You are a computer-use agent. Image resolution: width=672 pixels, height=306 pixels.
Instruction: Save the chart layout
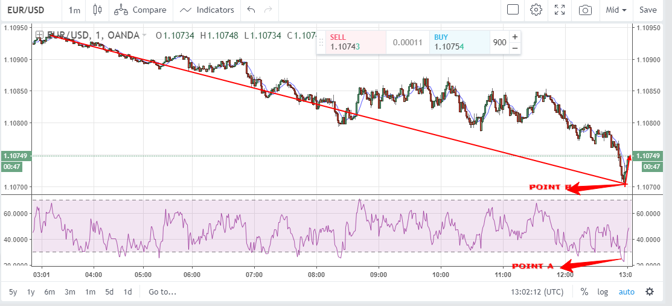tap(648, 10)
